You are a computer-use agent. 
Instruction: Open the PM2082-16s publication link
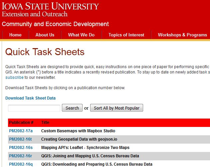coord(21,148)
